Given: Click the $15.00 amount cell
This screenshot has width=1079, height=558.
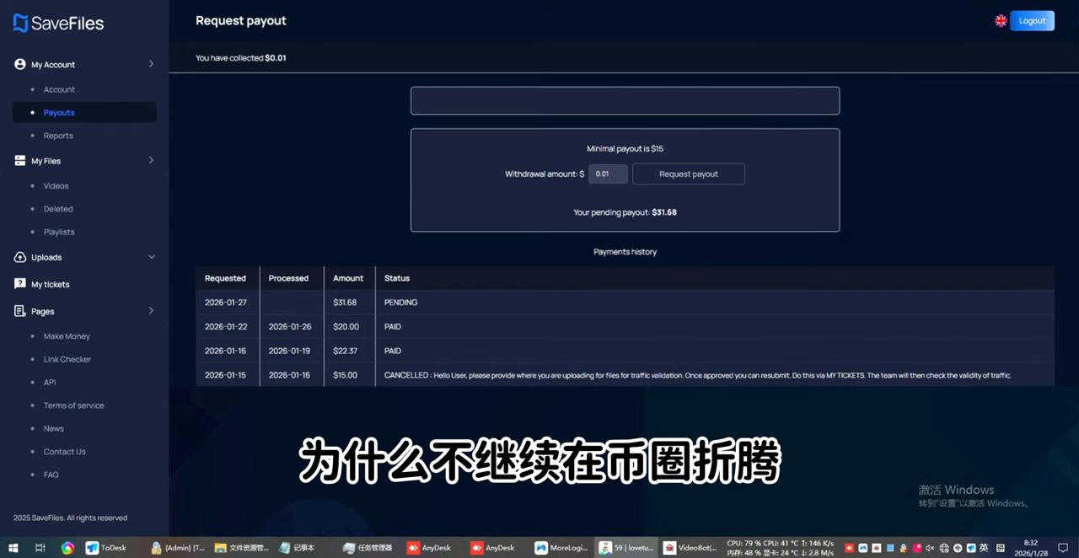Looking at the screenshot, I should click(x=345, y=375).
